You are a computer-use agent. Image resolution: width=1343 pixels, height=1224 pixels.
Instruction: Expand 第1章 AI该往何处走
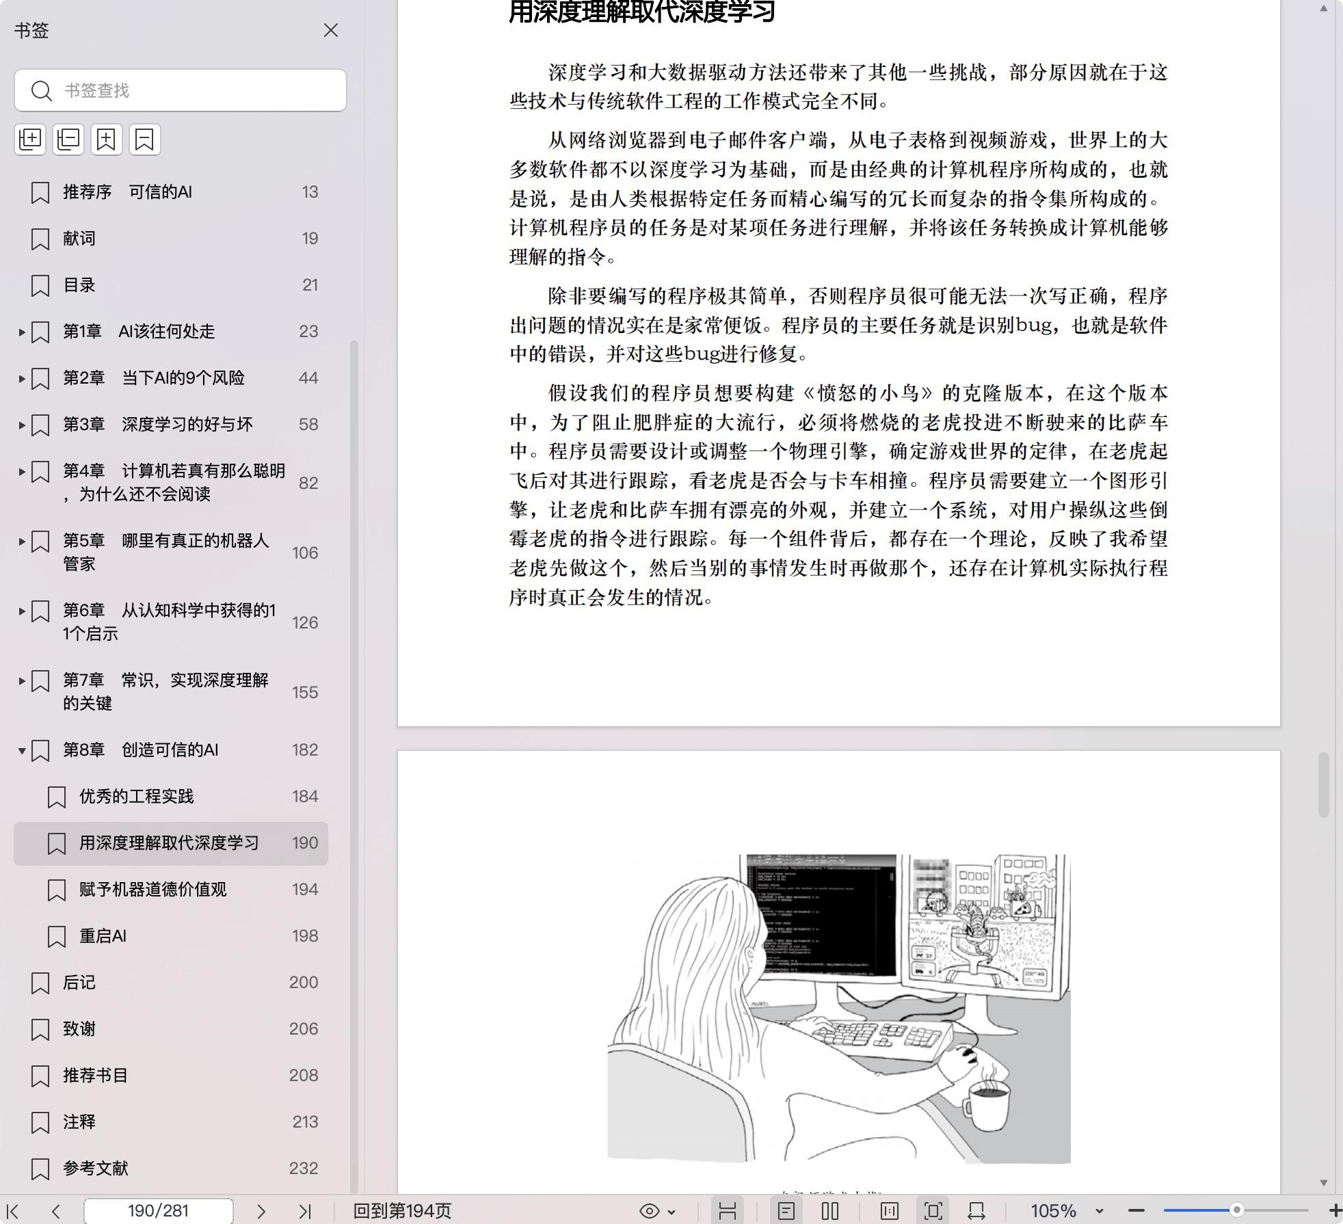coord(22,332)
